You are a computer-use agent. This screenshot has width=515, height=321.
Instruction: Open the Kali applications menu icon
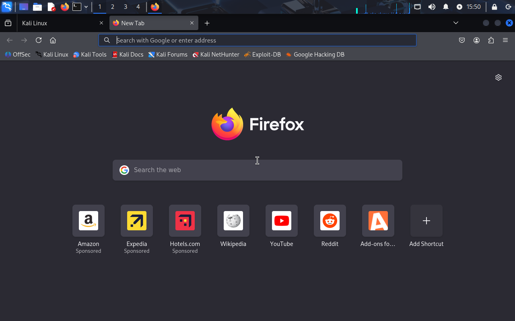coord(7,7)
